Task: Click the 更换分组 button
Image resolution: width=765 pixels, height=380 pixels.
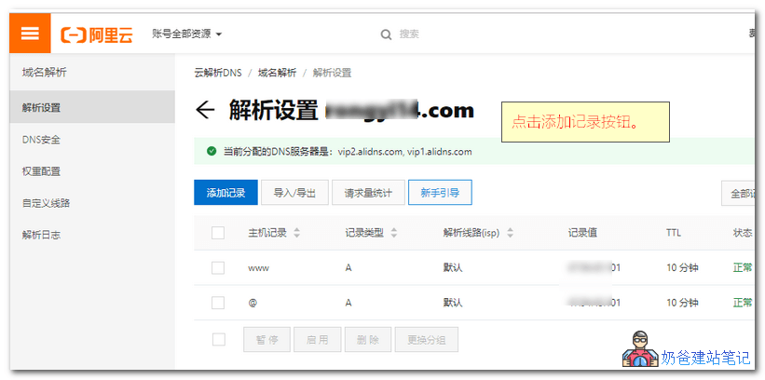Action: [427, 340]
